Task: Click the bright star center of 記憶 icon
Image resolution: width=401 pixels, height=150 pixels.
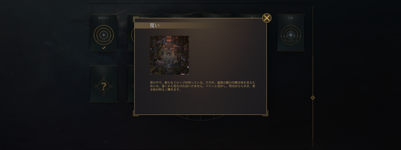Action: [291, 35]
